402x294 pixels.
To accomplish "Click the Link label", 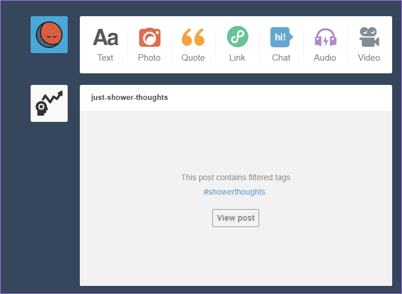I will (237, 58).
